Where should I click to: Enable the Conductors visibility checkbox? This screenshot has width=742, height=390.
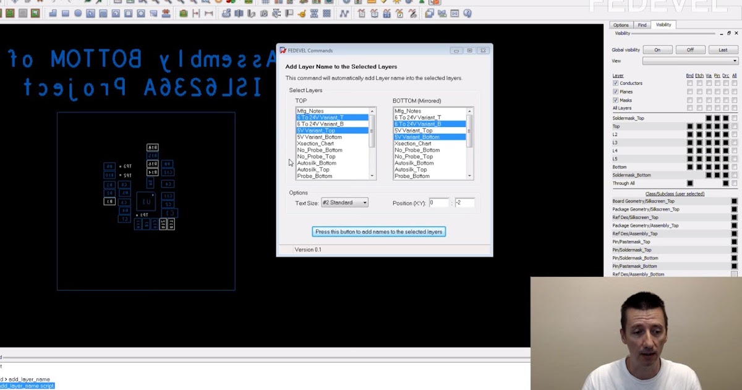(x=615, y=83)
